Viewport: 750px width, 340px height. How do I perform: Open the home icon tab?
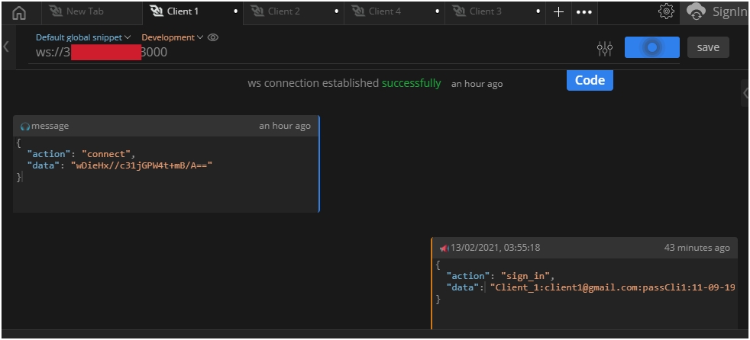point(18,12)
